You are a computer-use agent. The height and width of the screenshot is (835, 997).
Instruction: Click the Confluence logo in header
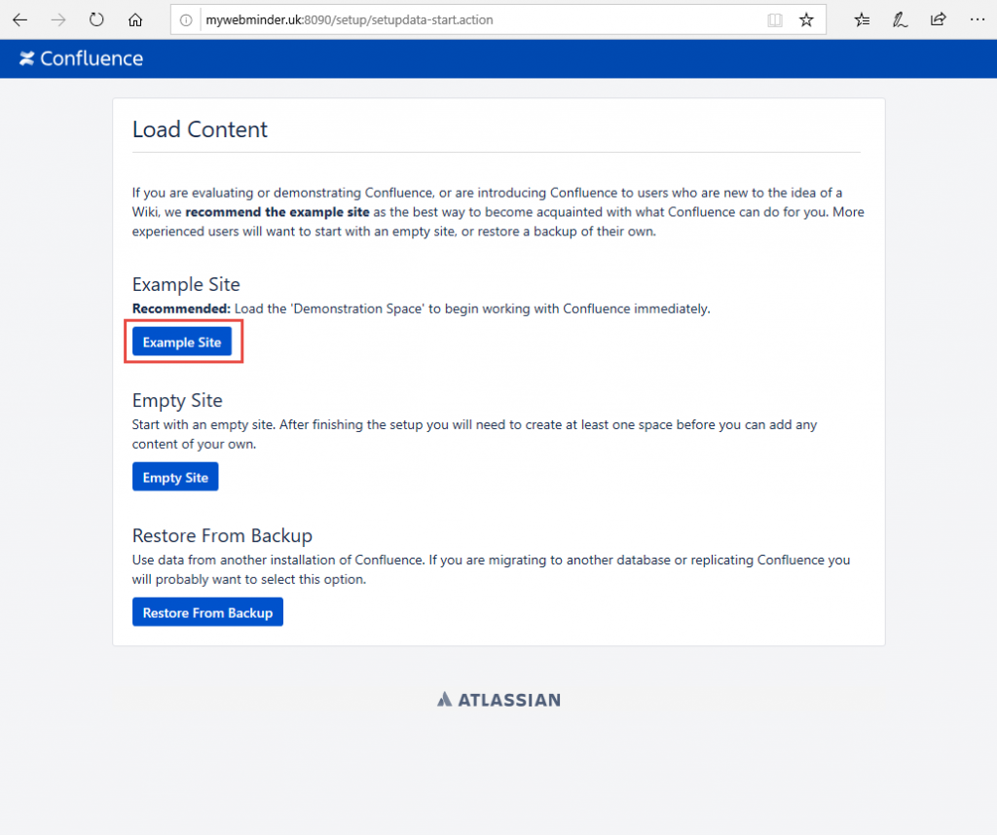point(81,58)
